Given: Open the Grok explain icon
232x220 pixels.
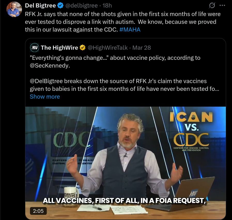Looking at the screenshot, I should coord(212,6).
